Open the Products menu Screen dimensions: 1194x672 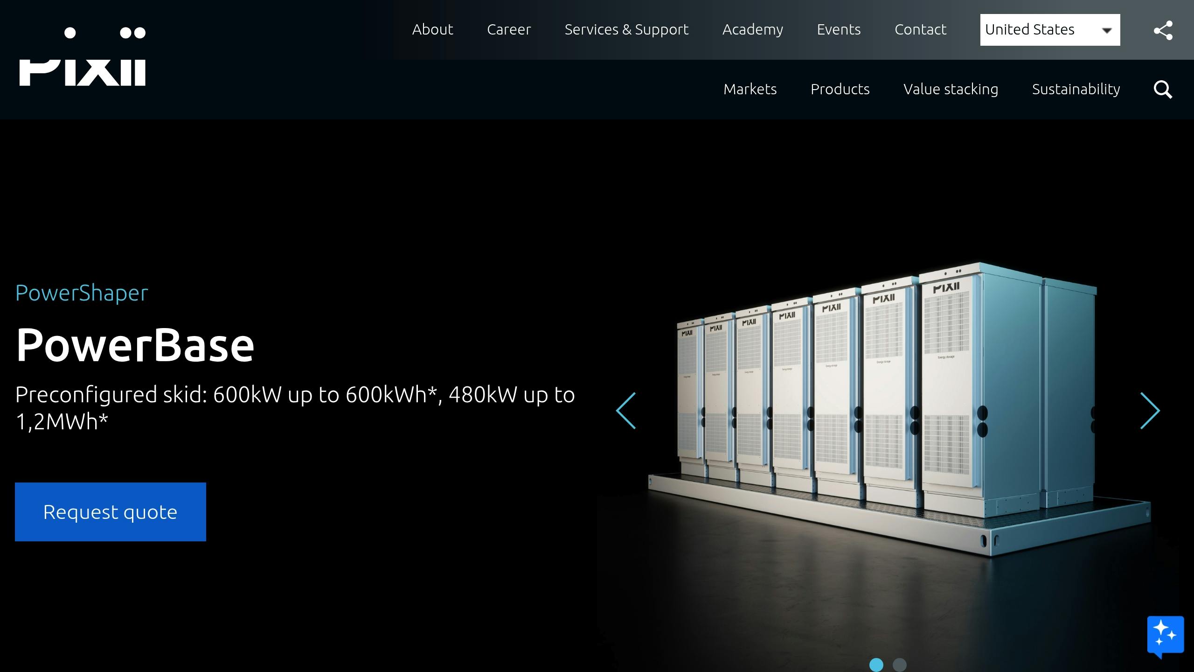pos(840,89)
